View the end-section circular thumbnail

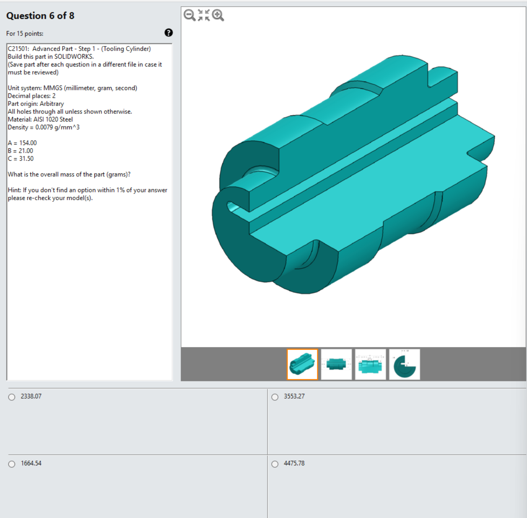(x=404, y=364)
